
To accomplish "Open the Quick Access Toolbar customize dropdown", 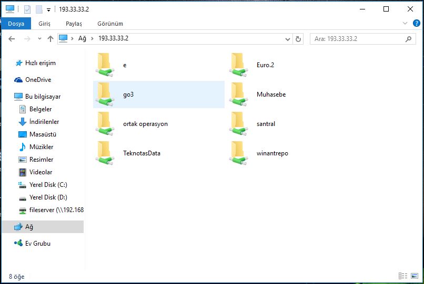I will [x=48, y=9].
